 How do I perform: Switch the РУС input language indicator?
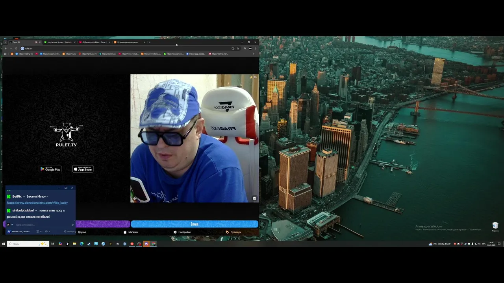coord(484,244)
